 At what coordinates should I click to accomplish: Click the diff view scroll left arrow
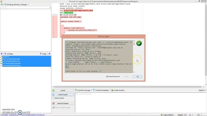(x=53, y=87)
